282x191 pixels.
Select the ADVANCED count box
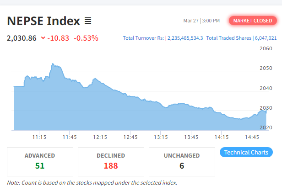40,162
